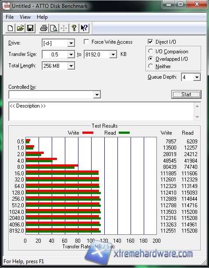Choose the Neither radio option

(150, 66)
